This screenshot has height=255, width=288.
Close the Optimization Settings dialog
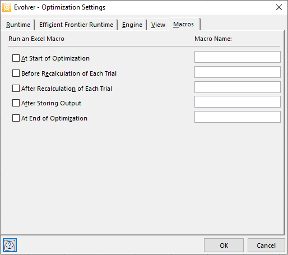tap(279, 7)
